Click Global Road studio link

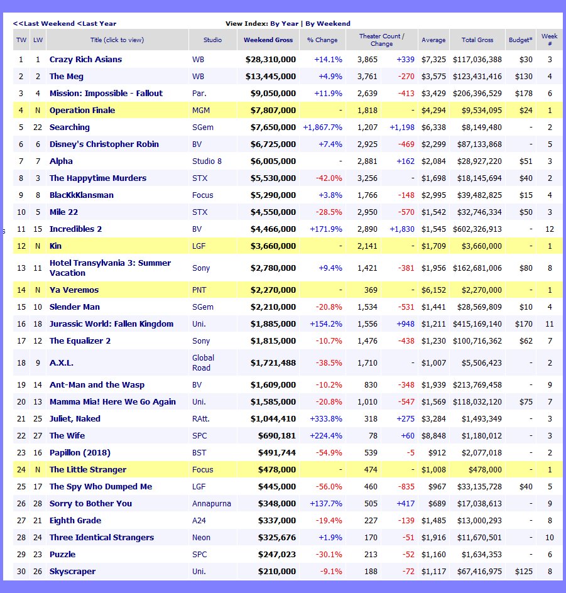[203, 363]
